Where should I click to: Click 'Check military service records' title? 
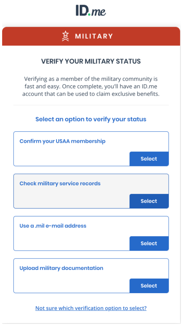click(x=60, y=184)
